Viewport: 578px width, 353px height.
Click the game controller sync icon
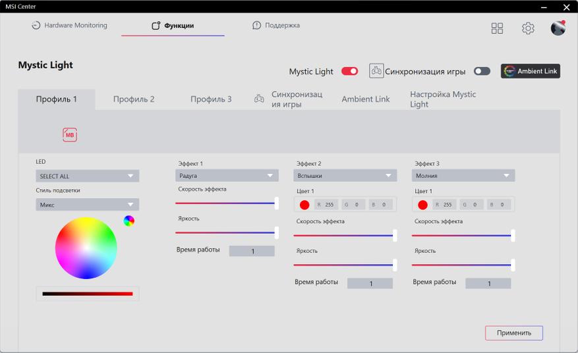376,71
